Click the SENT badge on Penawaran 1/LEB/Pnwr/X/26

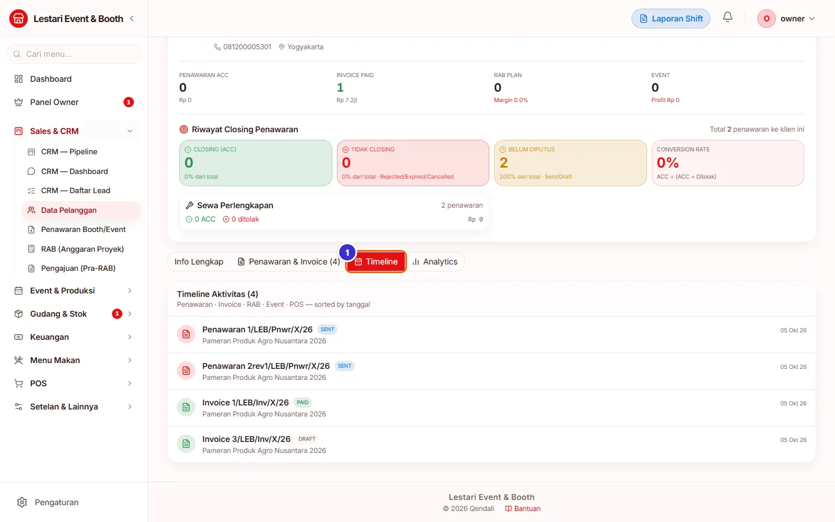click(328, 329)
